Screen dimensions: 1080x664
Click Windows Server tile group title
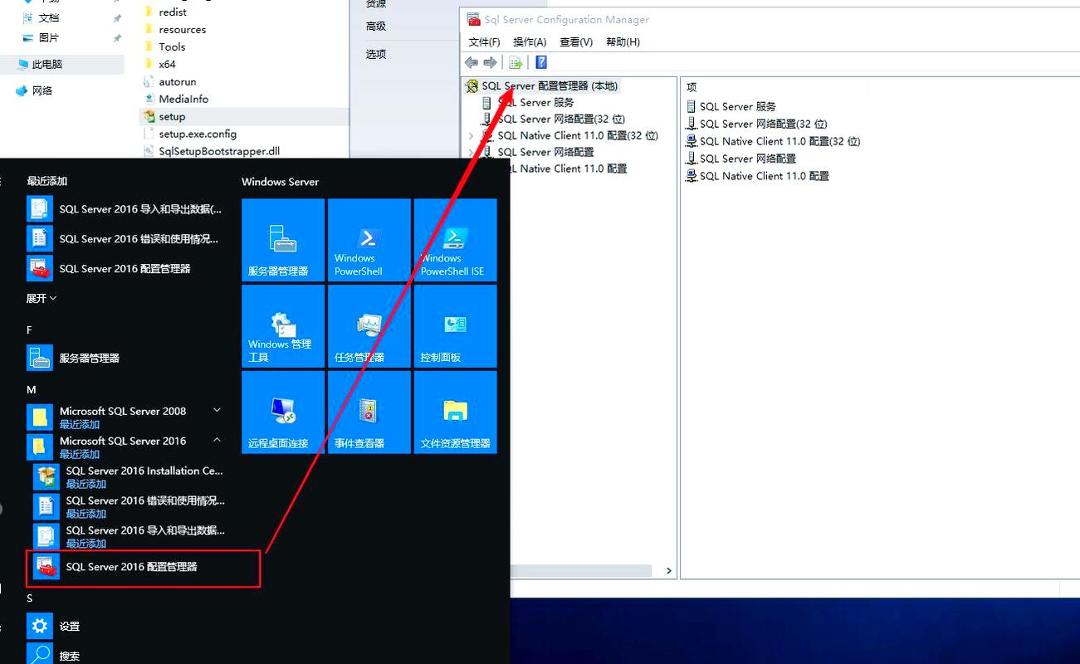pos(280,182)
